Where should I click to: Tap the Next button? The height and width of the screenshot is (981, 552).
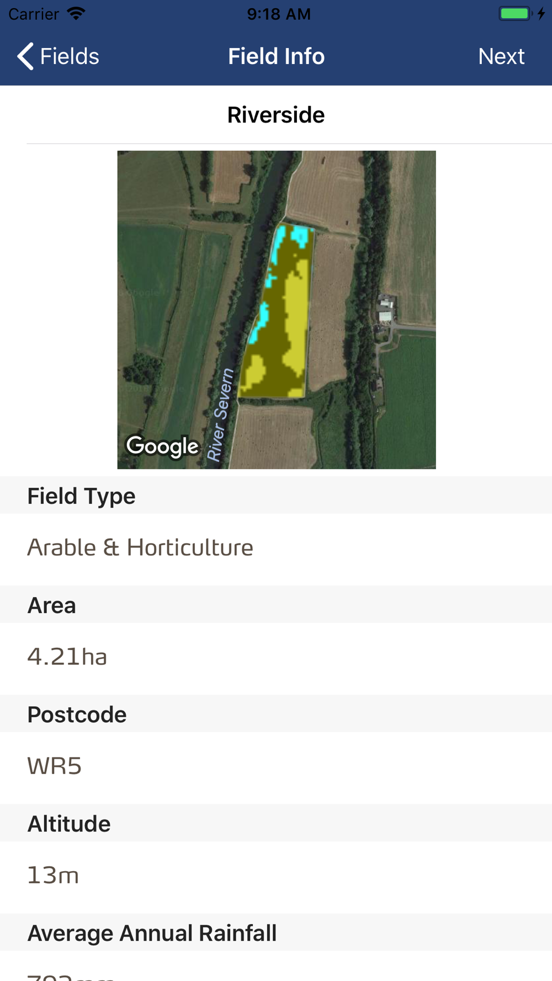501,56
